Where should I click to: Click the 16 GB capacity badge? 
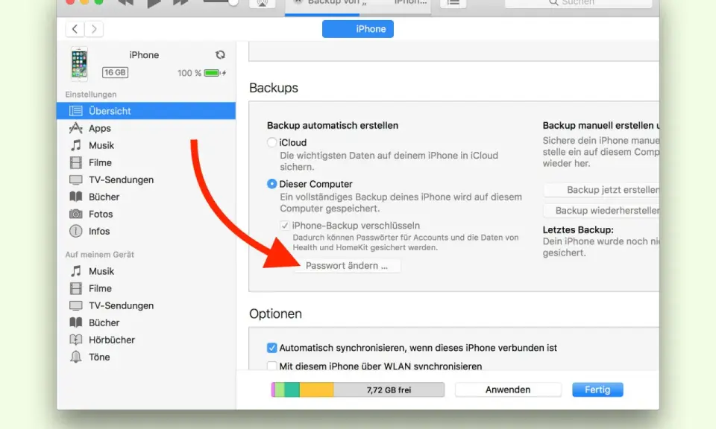click(115, 72)
